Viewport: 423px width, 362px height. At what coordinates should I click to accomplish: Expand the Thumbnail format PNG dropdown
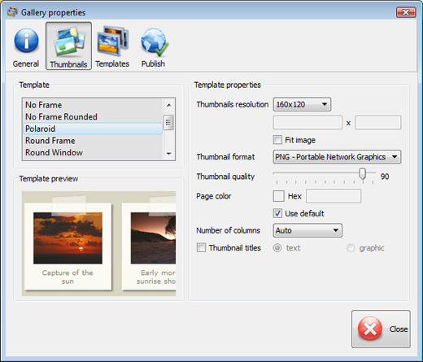pyautogui.click(x=337, y=157)
